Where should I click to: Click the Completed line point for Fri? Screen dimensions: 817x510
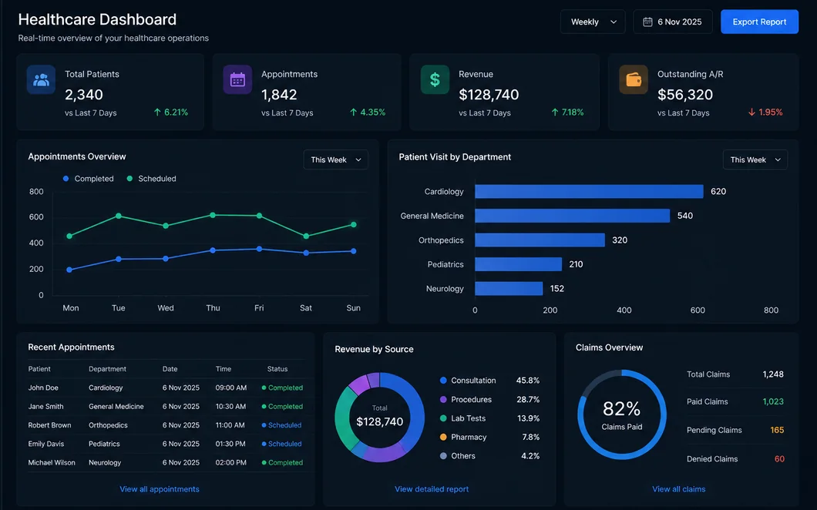coord(260,249)
